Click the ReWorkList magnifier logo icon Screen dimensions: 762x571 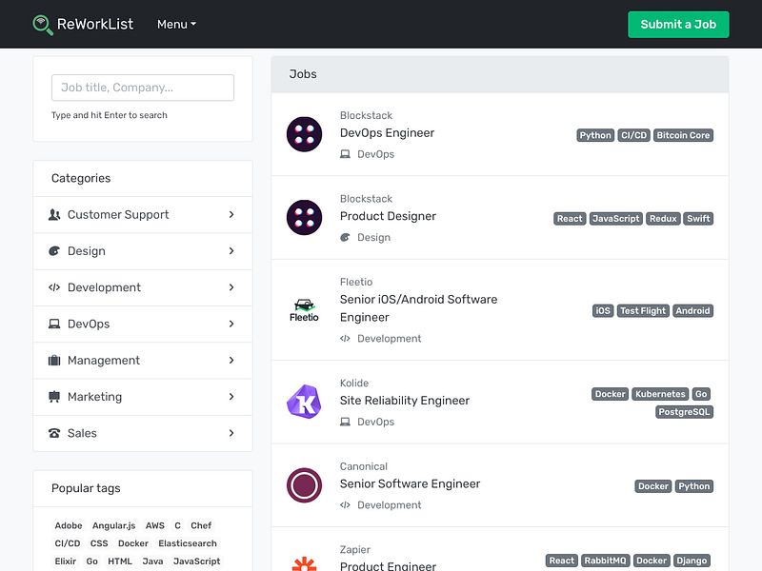pos(42,25)
